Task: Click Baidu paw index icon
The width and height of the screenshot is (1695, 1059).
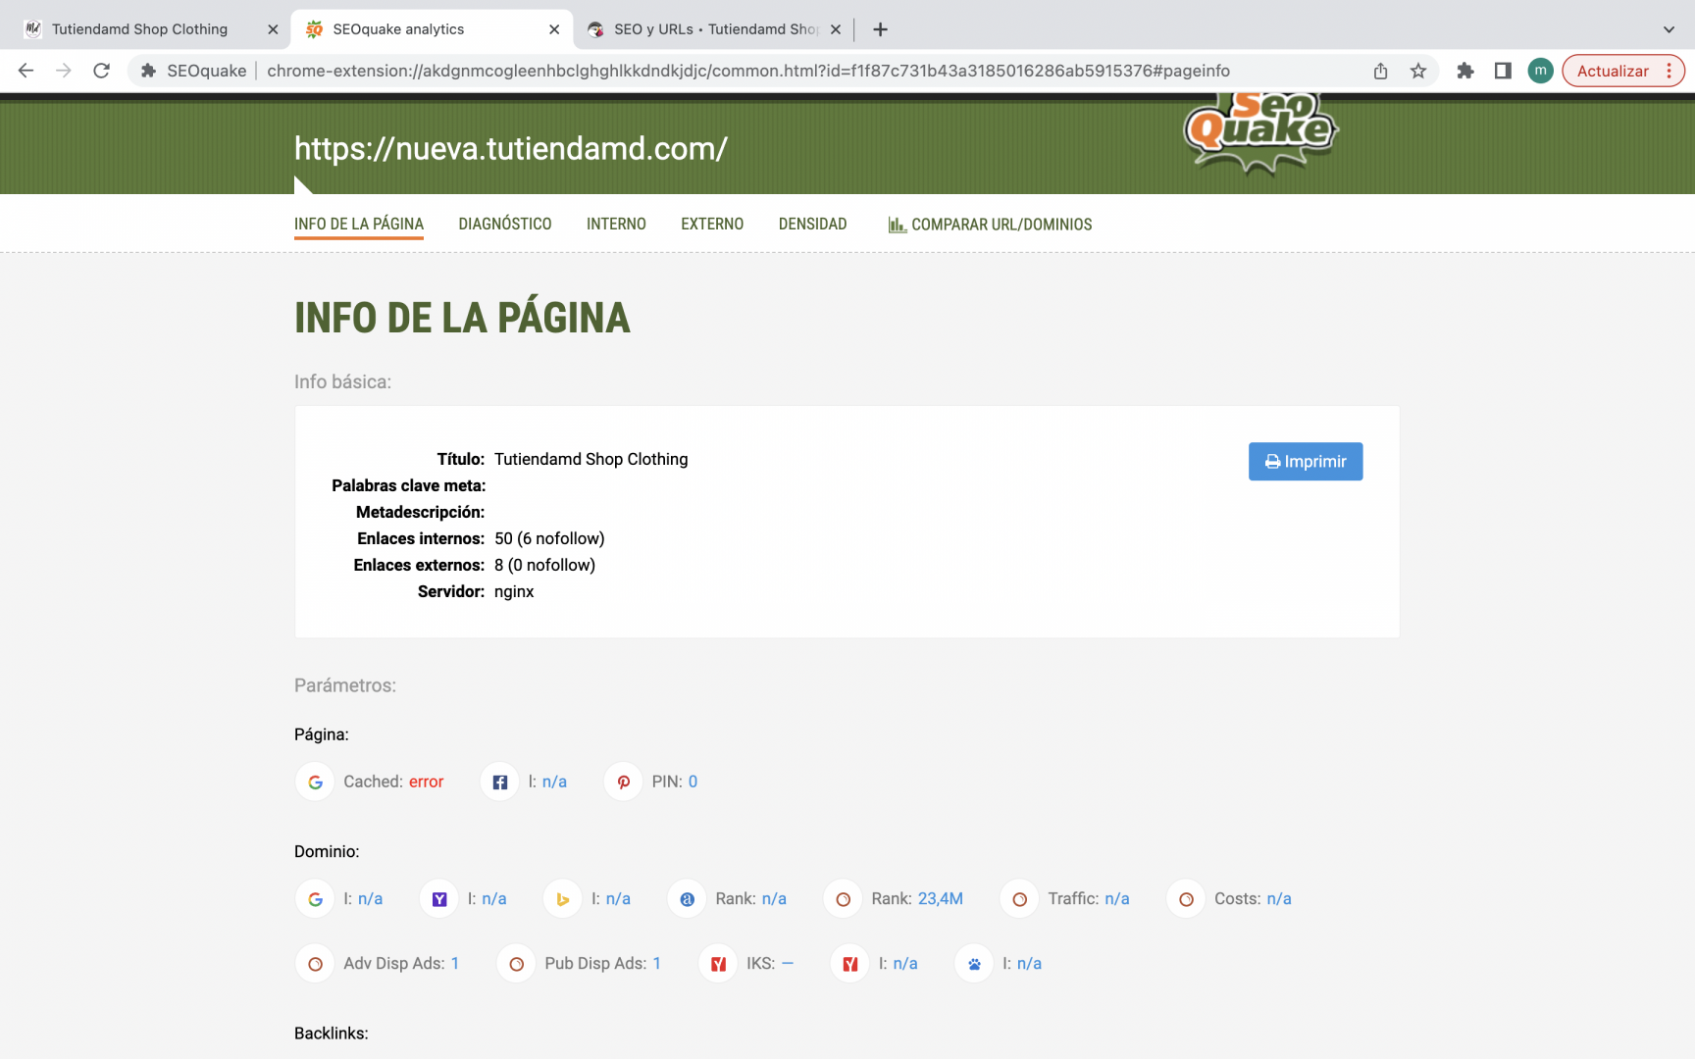Action: pyautogui.click(x=974, y=964)
